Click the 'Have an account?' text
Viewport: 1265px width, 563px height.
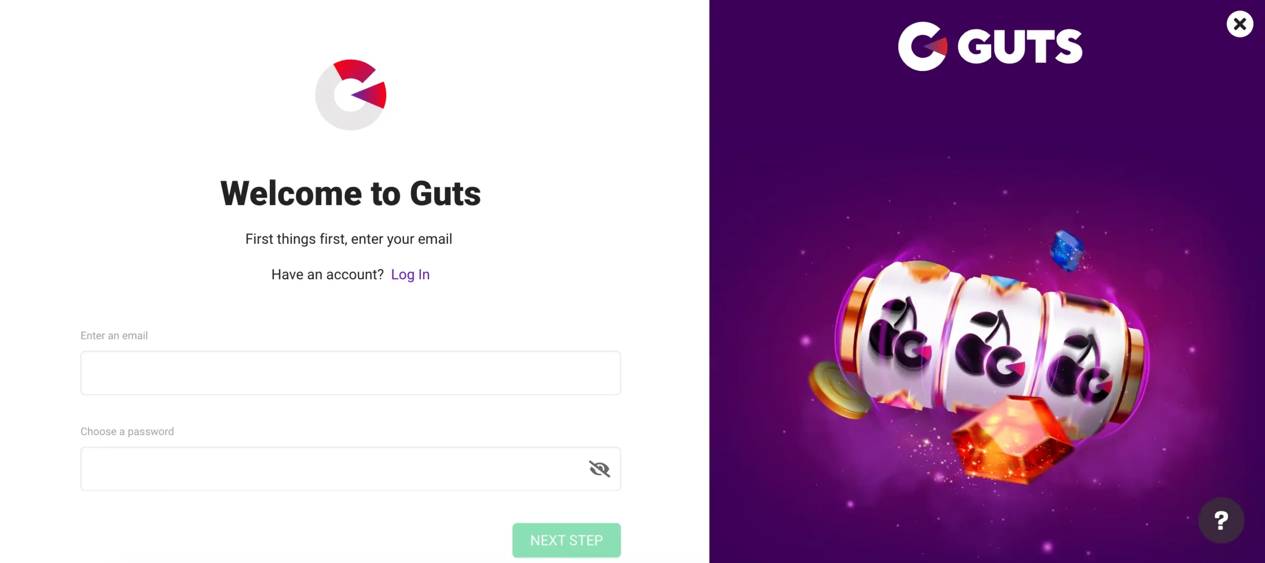point(328,274)
